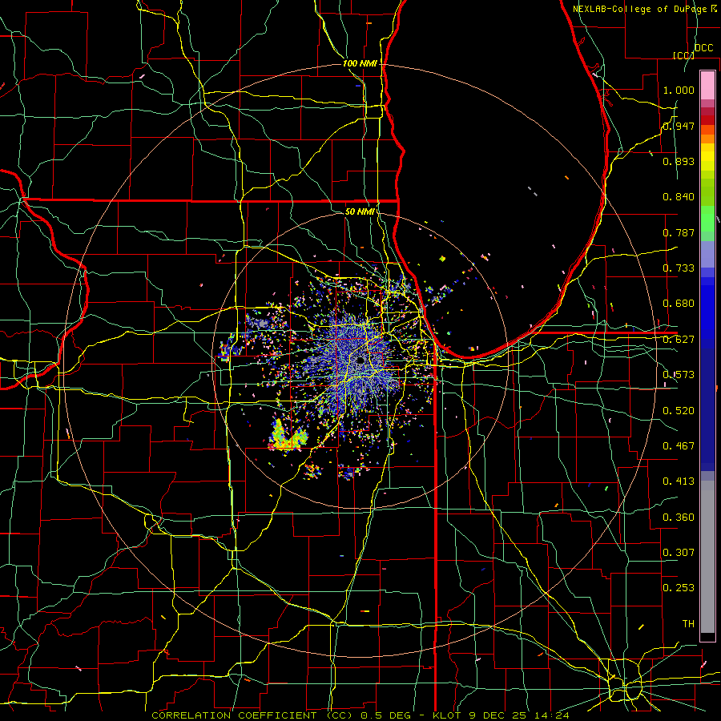
Task: Click the 100 NMI range ring label
Action: pos(360,63)
